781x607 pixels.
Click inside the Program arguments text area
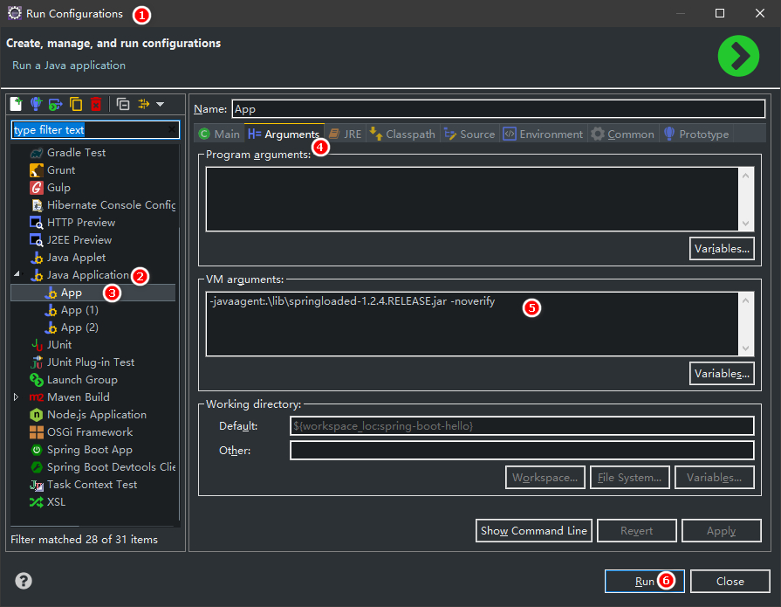[x=472, y=199]
